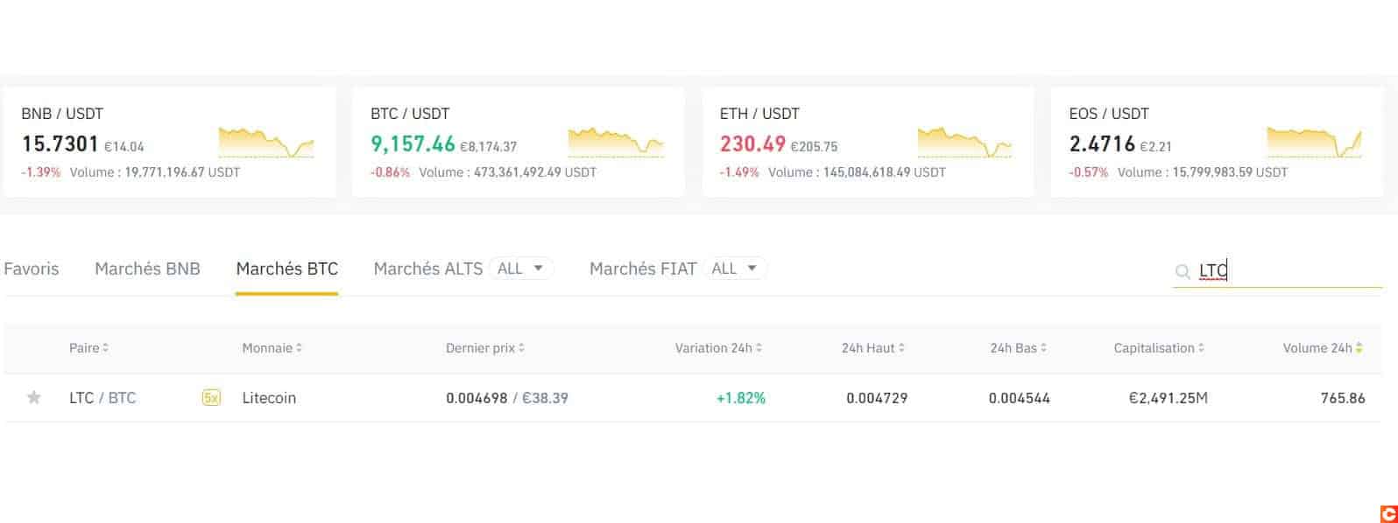Expand the Marchés FIAT ALL dropdown
The width and height of the screenshot is (1398, 523).
[x=735, y=268]
